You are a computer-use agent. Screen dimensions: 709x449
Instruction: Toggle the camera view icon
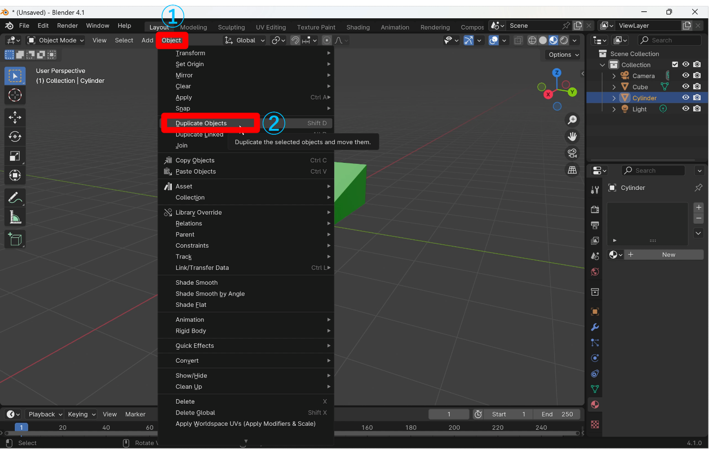click(572, 153)
